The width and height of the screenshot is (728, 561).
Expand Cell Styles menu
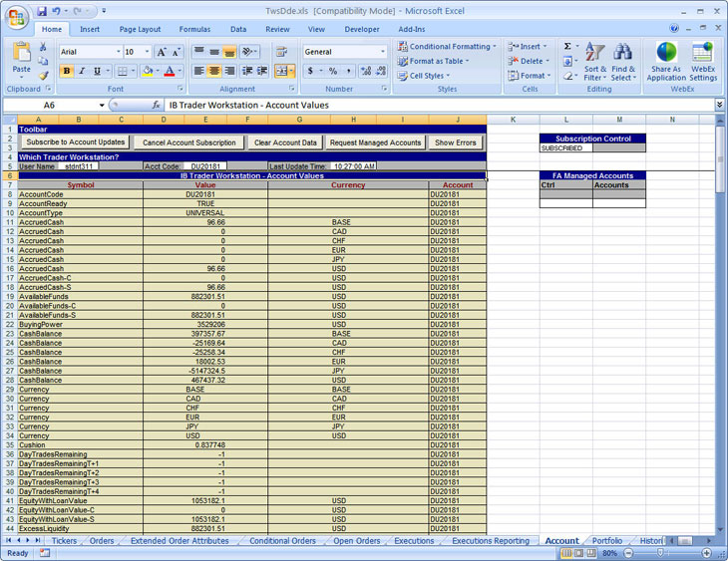coord(424,76)
